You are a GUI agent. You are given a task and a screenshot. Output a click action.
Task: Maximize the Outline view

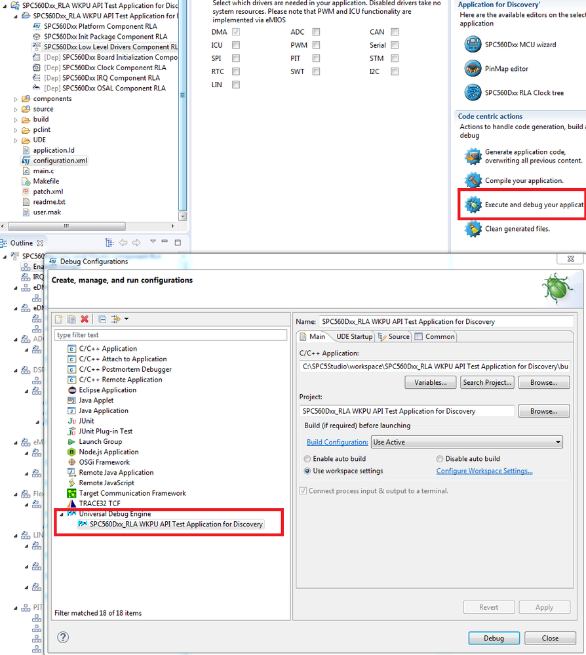178,243
